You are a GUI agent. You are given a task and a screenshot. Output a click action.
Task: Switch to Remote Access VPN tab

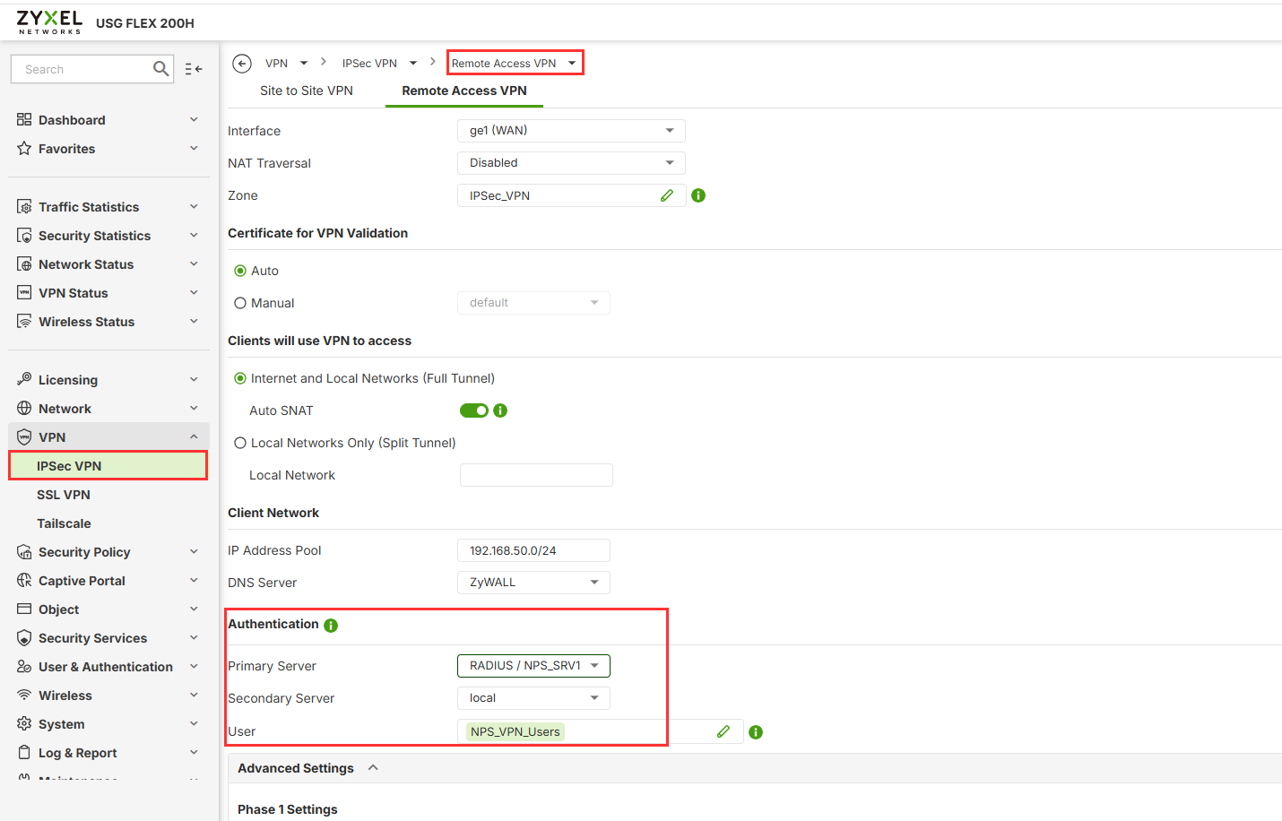pos(464,91)
